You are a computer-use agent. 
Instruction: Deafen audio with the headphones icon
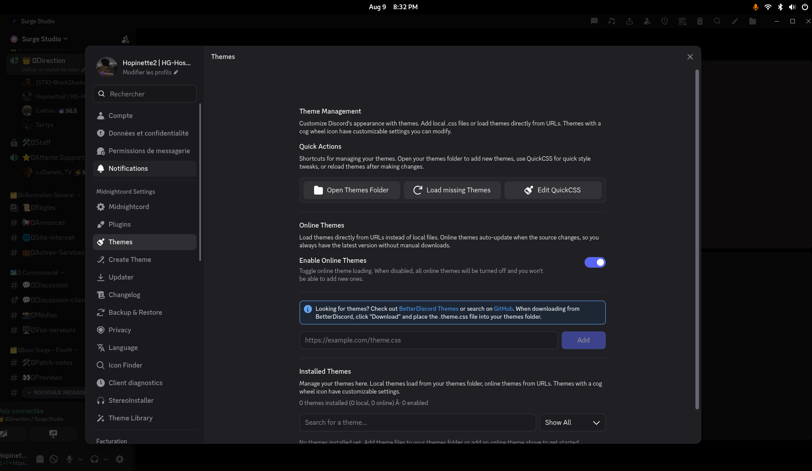tap(95, 459)
